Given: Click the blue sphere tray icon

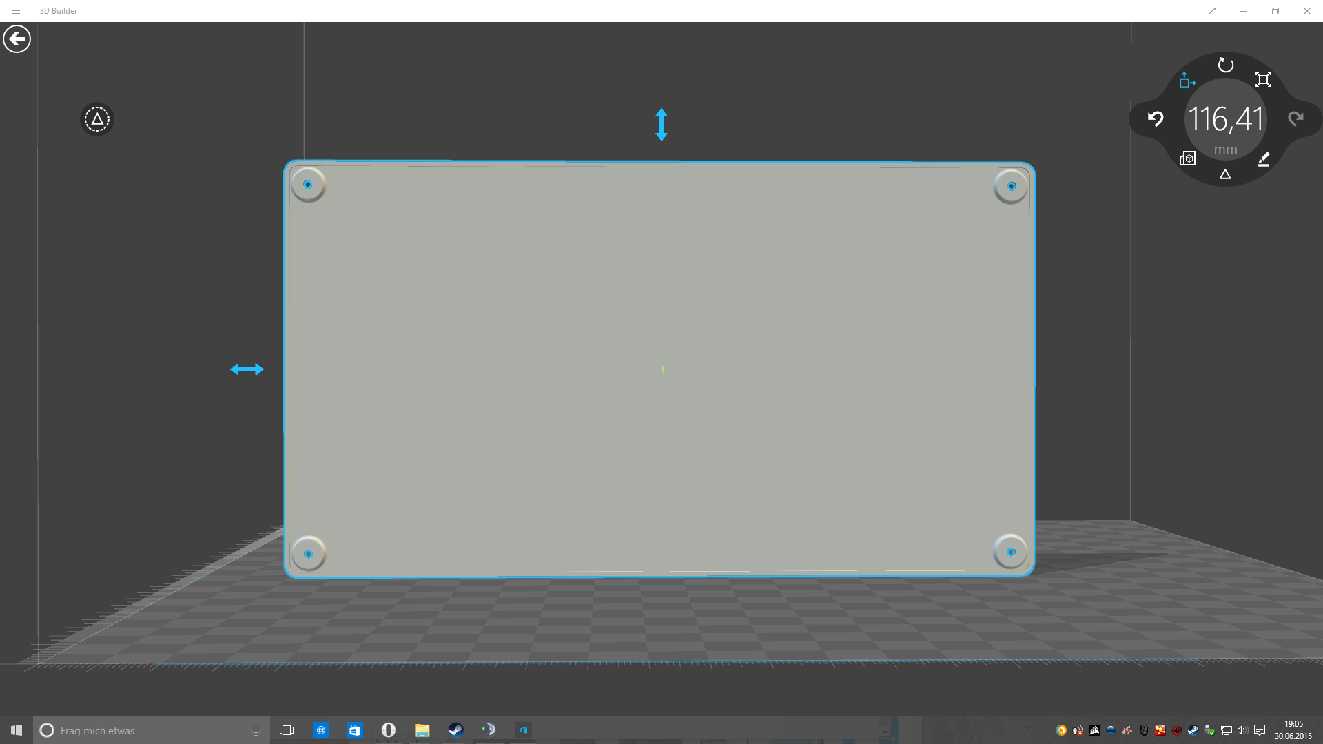Looking at the screenshot, I should coord(1111,730).
